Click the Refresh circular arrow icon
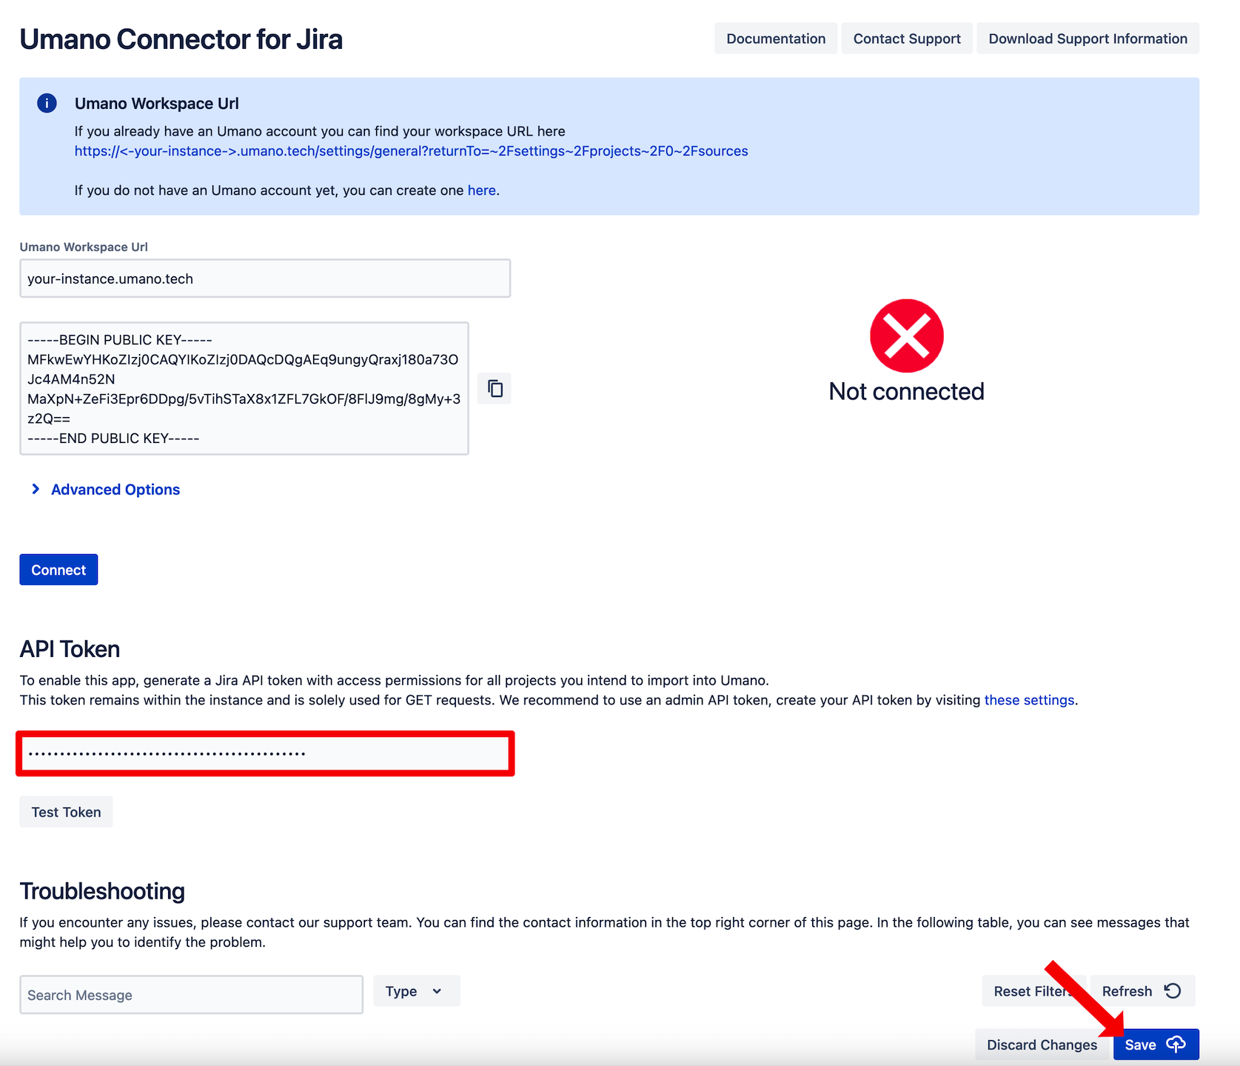Image resolution: width=1240 pixels, height=1066 pixels. tap(1173, 990)
